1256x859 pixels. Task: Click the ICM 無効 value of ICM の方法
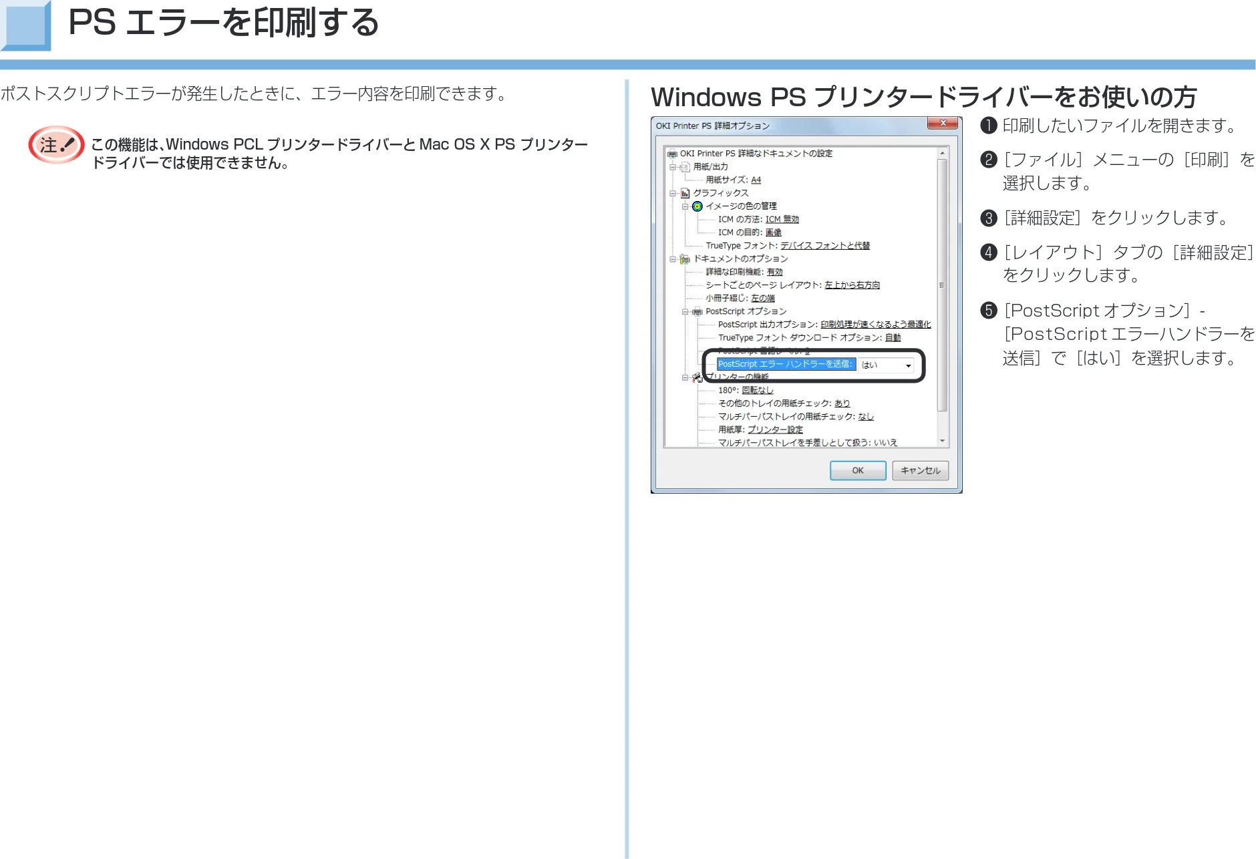click(x=782, y=220)
